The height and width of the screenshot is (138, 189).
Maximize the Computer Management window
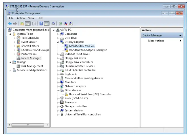point(172,13)
